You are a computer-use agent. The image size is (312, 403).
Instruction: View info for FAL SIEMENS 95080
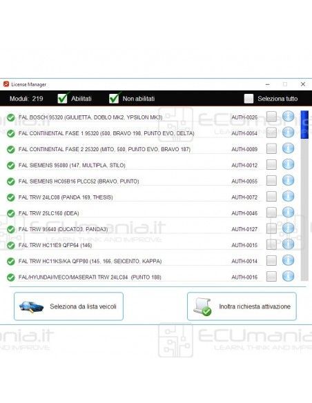click(288, 164)
